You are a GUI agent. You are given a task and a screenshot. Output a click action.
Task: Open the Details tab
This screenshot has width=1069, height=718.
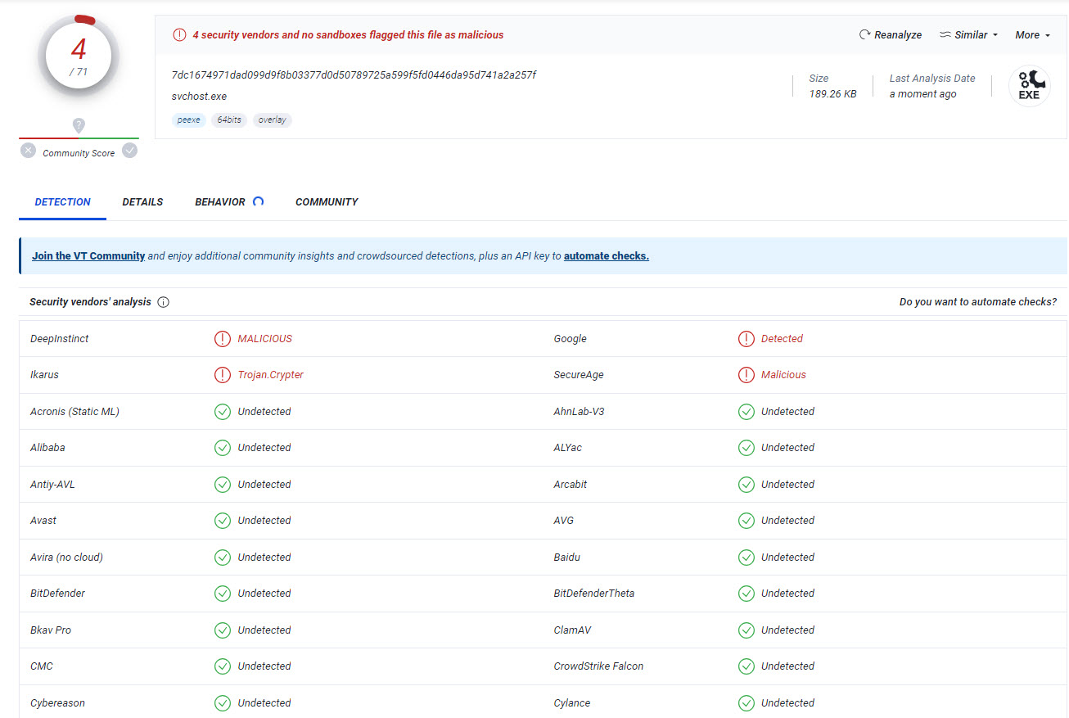point(142,202)
